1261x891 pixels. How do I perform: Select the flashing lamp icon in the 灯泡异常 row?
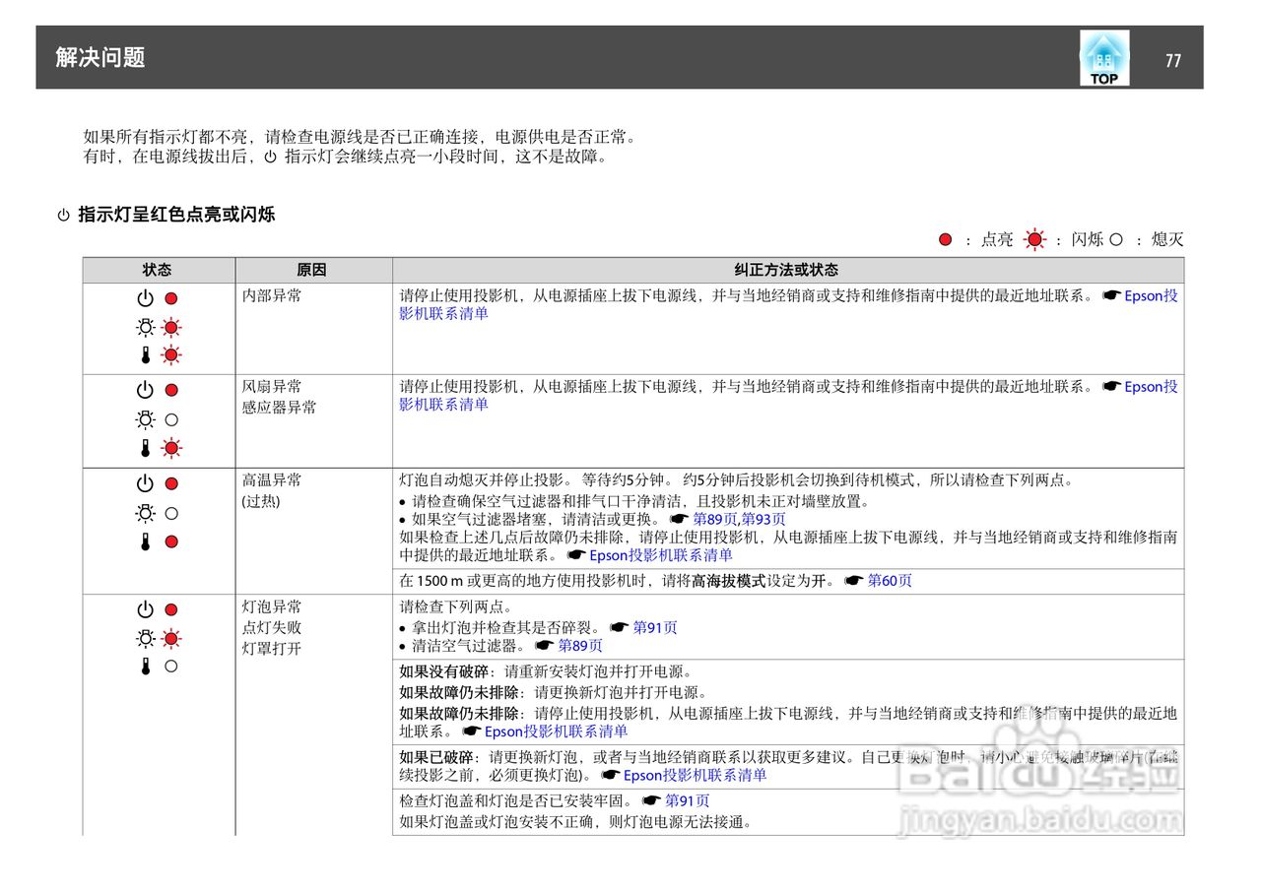[169, 637]
